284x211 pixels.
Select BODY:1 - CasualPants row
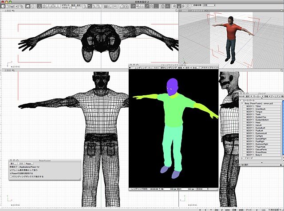(261, 149)
